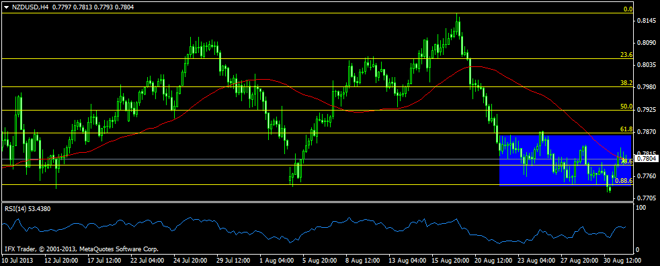This screenshot has height=266, width=660.
Task: Click the '8 Aug 12:00' time label
Action: (x=362, y=260)
